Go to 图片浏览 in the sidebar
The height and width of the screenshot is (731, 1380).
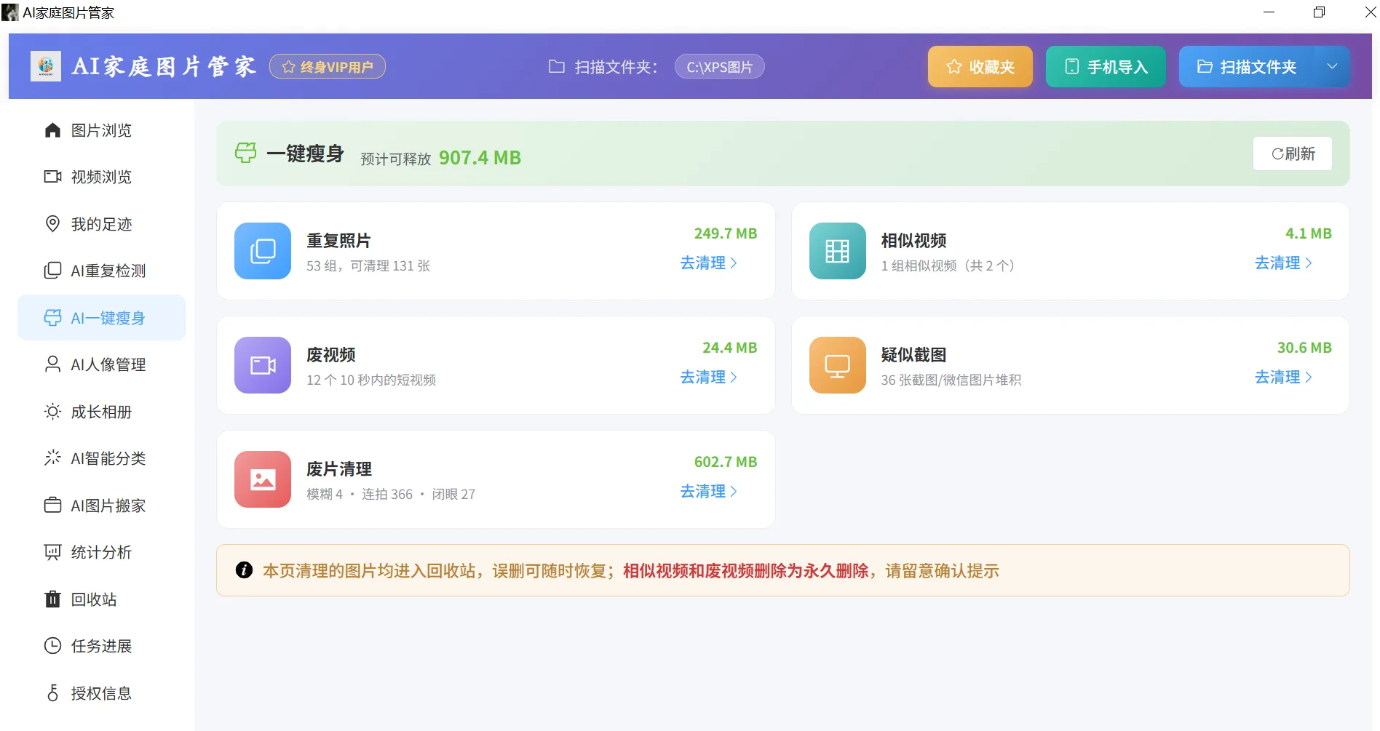[101, 130]
